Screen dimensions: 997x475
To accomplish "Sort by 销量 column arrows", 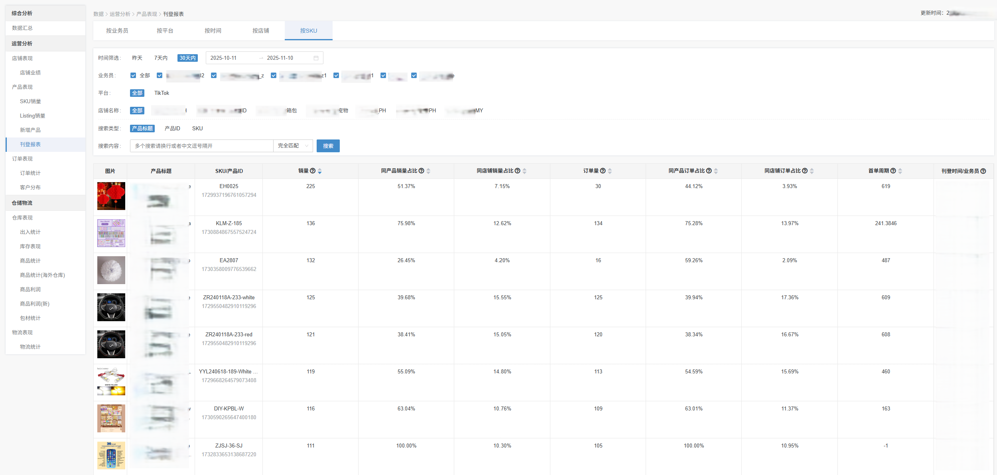I will pyautogui.click(x=320, y=171).
